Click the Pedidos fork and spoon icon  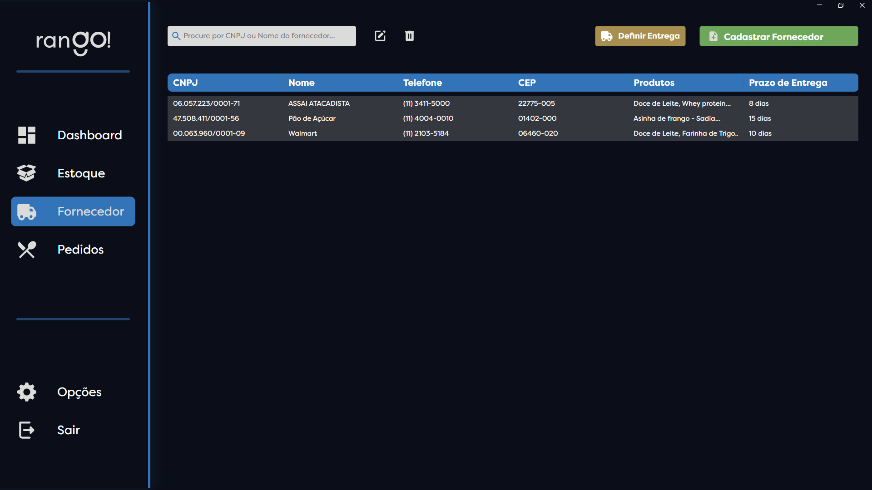27,250
